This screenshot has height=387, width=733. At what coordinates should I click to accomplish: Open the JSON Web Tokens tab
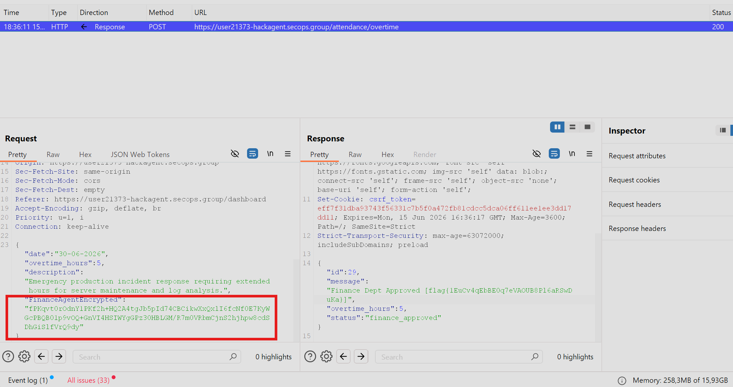[140, 154]
